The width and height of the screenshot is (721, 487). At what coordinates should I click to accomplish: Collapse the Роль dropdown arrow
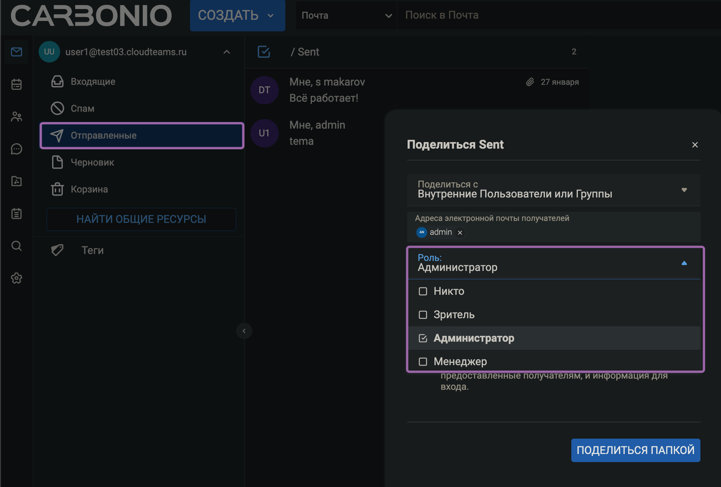(x=684, y=263)
